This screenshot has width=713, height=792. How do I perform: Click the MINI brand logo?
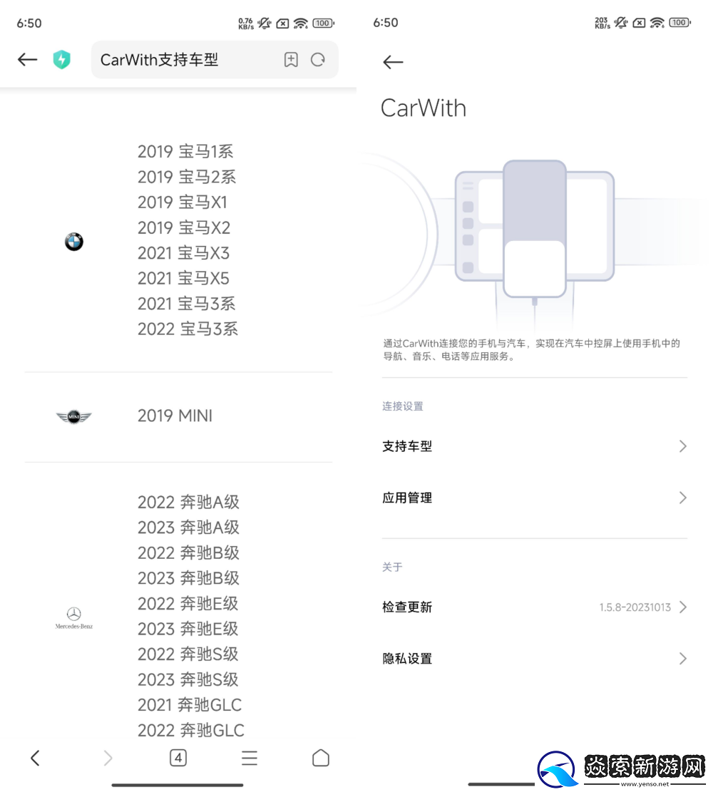tap(73, 416)
